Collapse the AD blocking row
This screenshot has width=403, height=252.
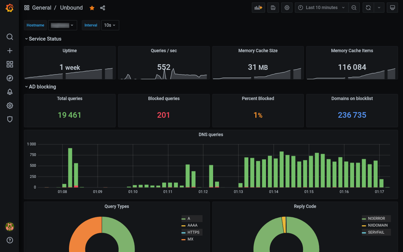40,87
